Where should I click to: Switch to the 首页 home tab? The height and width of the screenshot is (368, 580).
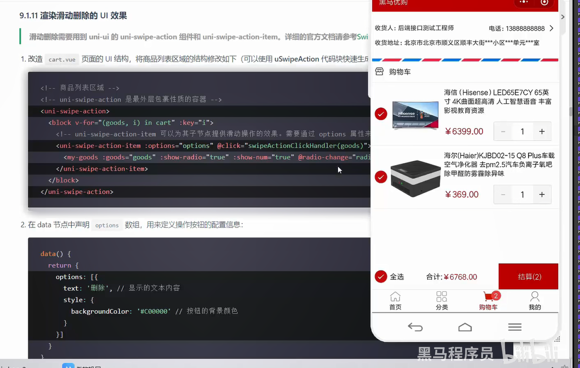(395, 301)
